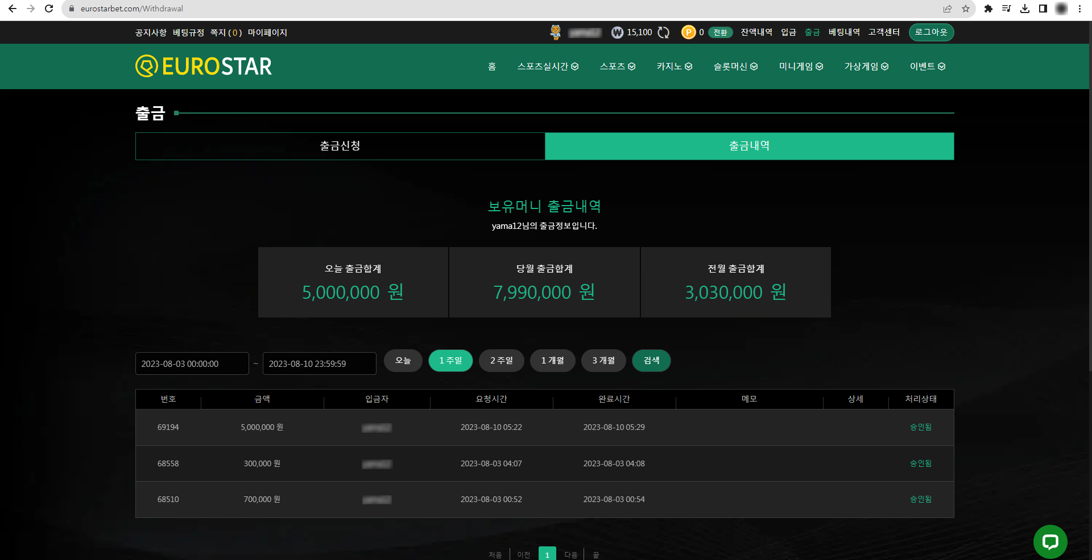The height and width of the screenshot is (560, 1092).
Task: Click the blurred browser profile avatar
Action: click(1061, 9)
